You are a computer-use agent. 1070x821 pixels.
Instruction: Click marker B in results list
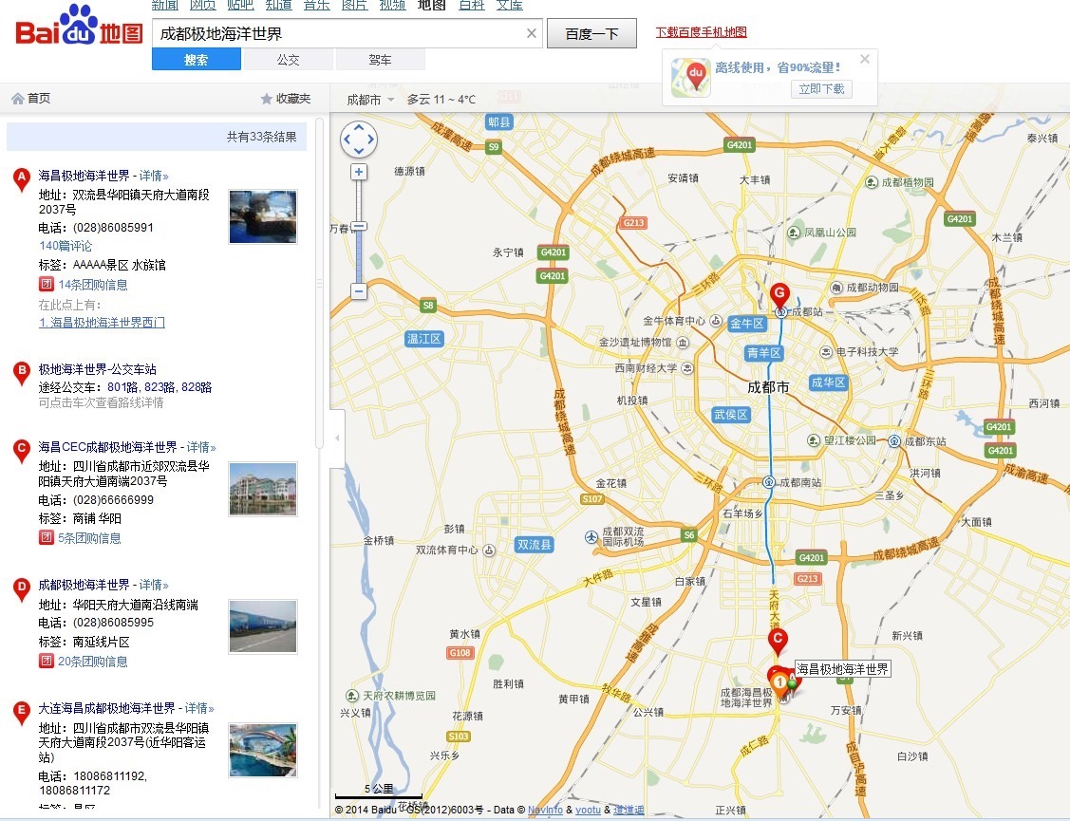(22, 373)
